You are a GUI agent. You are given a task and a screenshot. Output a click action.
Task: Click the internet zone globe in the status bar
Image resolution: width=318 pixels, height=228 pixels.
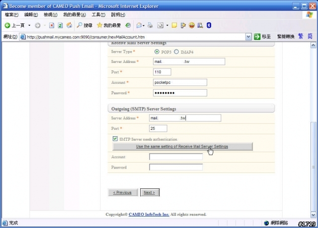(x=266, y=223)
